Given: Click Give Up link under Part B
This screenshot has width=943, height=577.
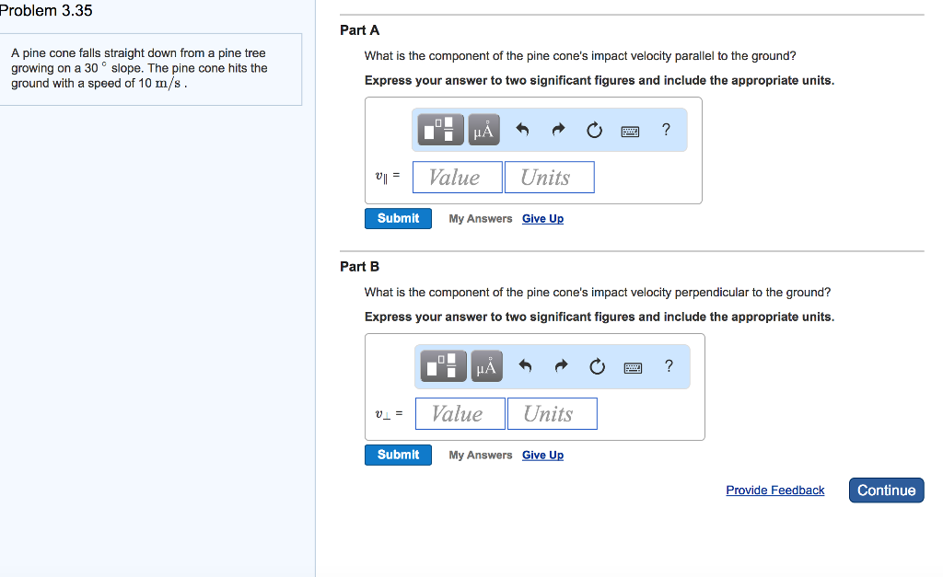Looking at the screenshot, I should pyautogui.click(x=542, y=455).
